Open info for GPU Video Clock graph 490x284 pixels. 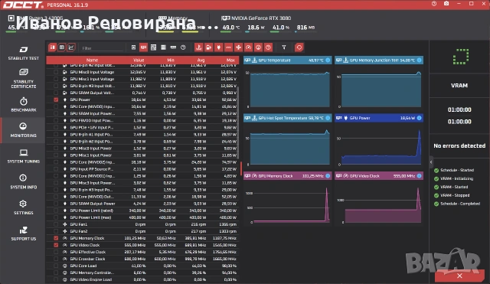point(419,176)
